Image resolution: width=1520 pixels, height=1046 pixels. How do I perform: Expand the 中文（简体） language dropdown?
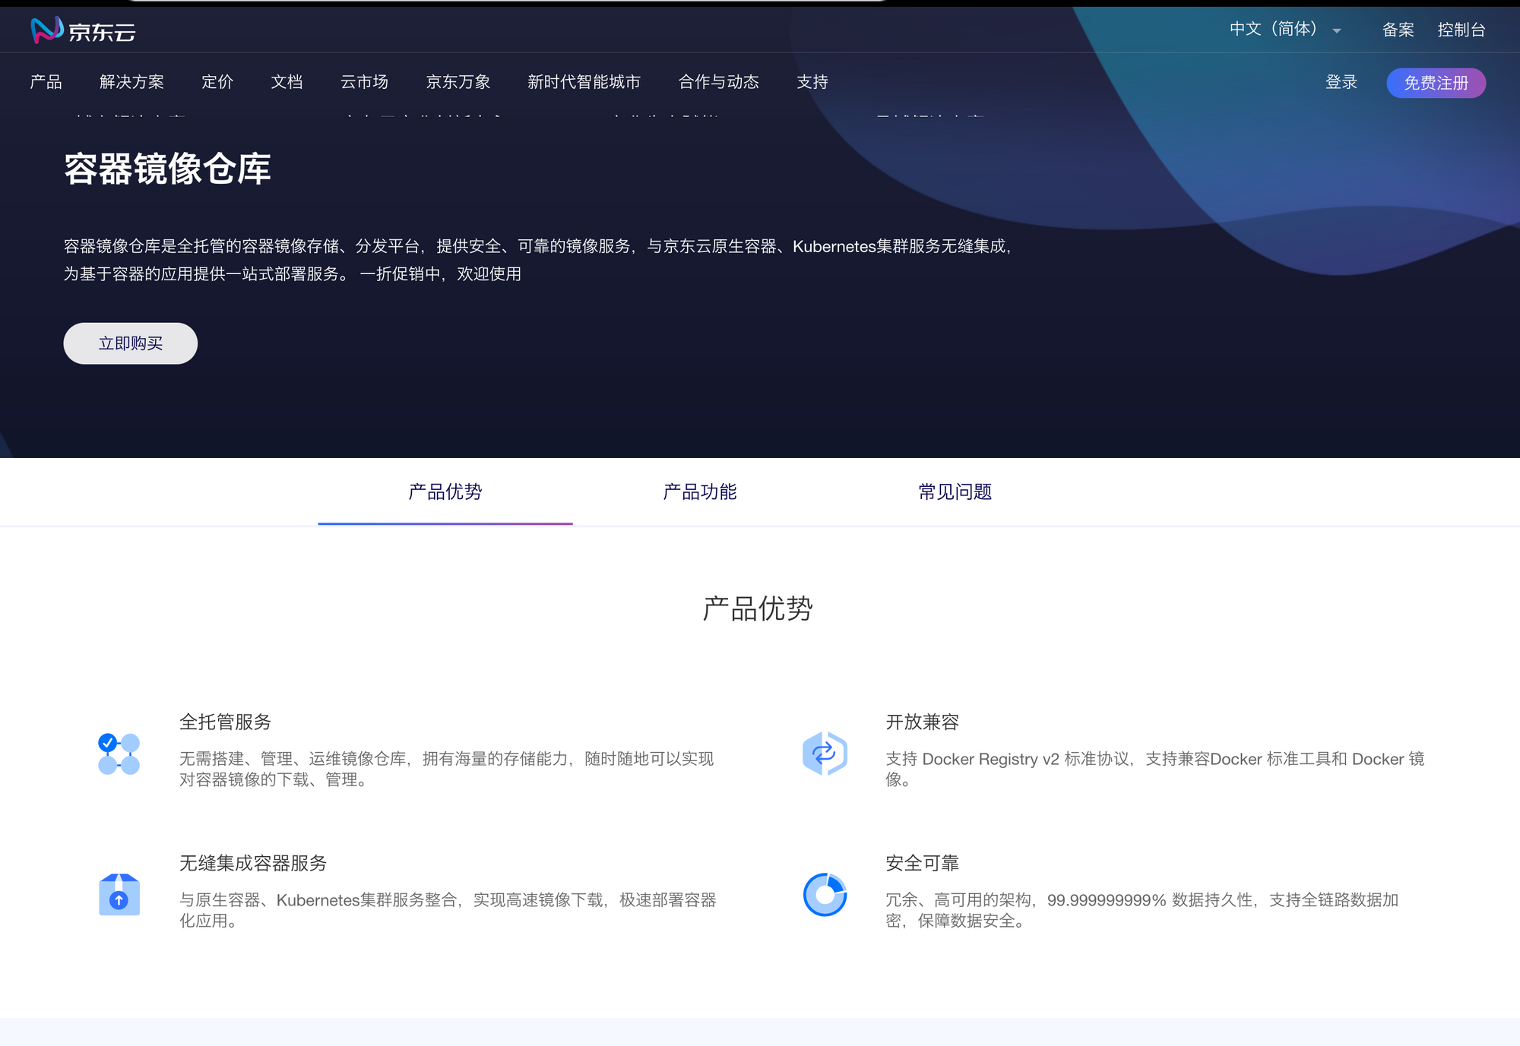pyautogui.click(x=1273, y=30)
